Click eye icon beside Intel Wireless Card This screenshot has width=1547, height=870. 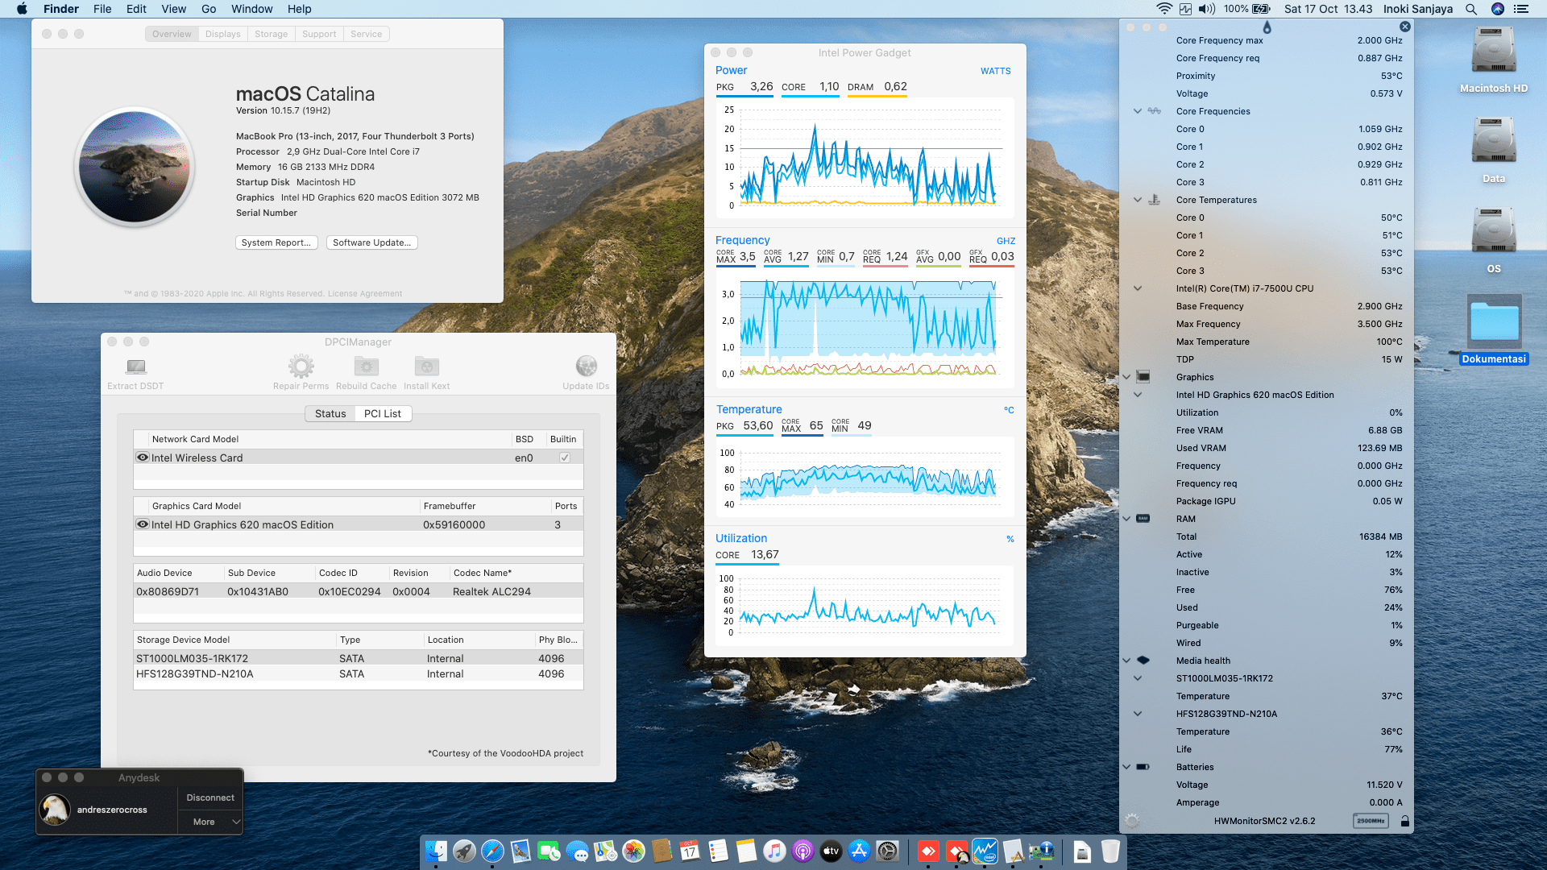tap(143, 458)
